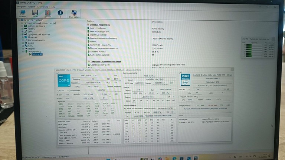Select Аудио in the device tree

point(31,43)
